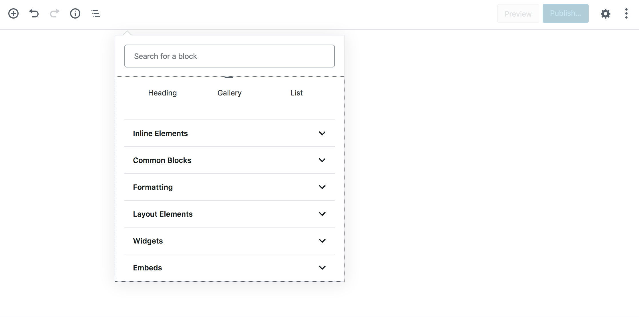Click the Add block plus icon
Screen dimensions: 639x319
coord(13,13)
